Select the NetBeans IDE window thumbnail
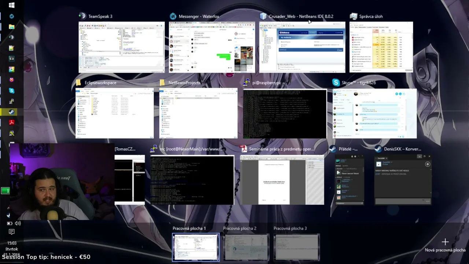Screen dimensions: 469x264 click(302, 47)
